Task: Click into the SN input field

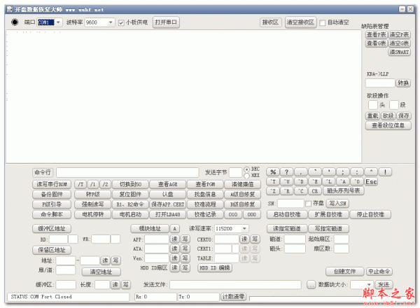Action: click(290, 204)
